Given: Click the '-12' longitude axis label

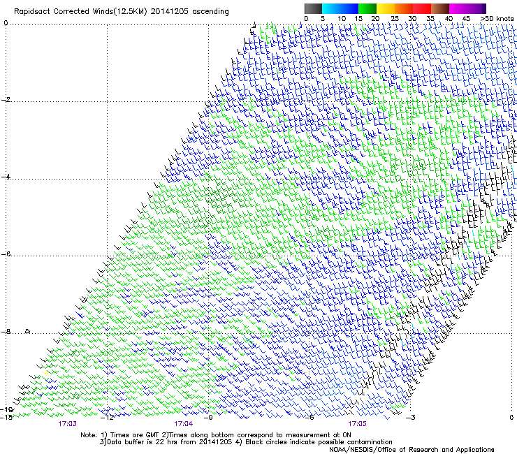Looking at the screenshot, I should point(107,418).
